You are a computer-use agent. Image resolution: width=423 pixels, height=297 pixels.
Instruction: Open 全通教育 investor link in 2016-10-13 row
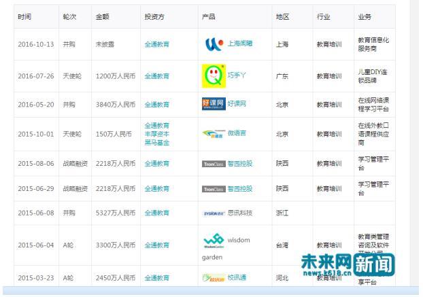tap(156, 44)
